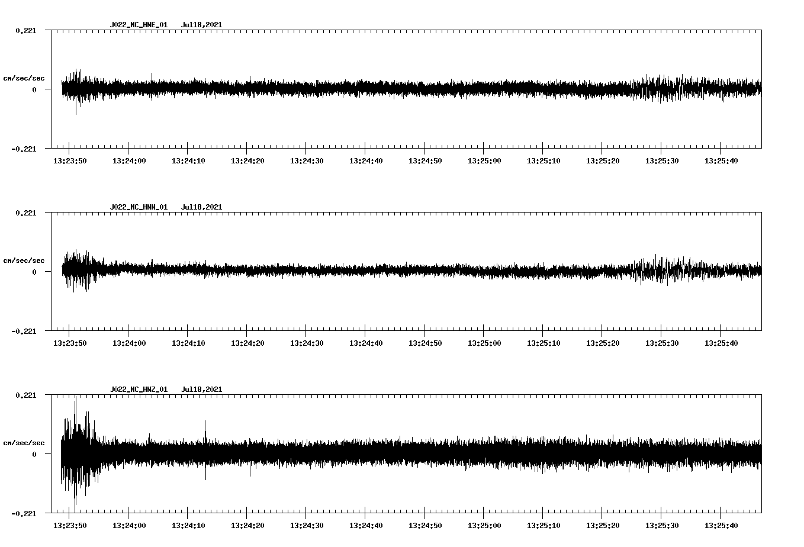Choose the 13:24:00 time on HNZ time axis
Viewport: 804px width, 547px height.
[129, 525]
